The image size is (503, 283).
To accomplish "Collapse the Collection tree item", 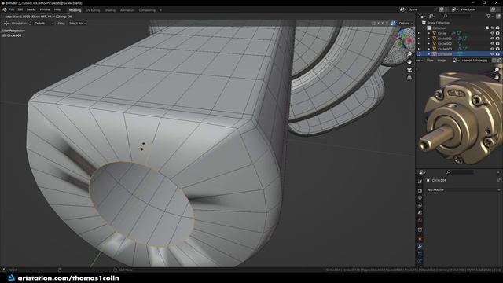I will pos(424,28).
